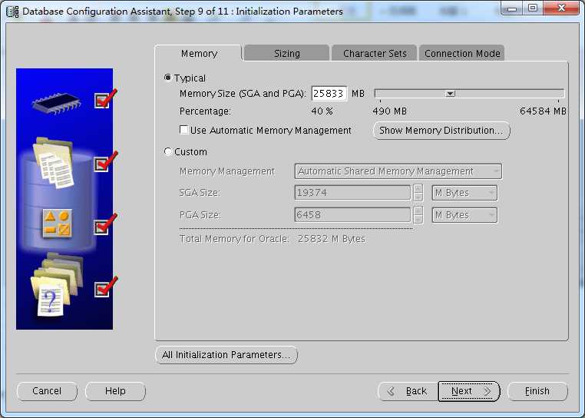Image resolution: width=585 pixels, height=418 pixels.
Task: Maximize the Database Configuration Assistant window
Action: coord(533,8)
